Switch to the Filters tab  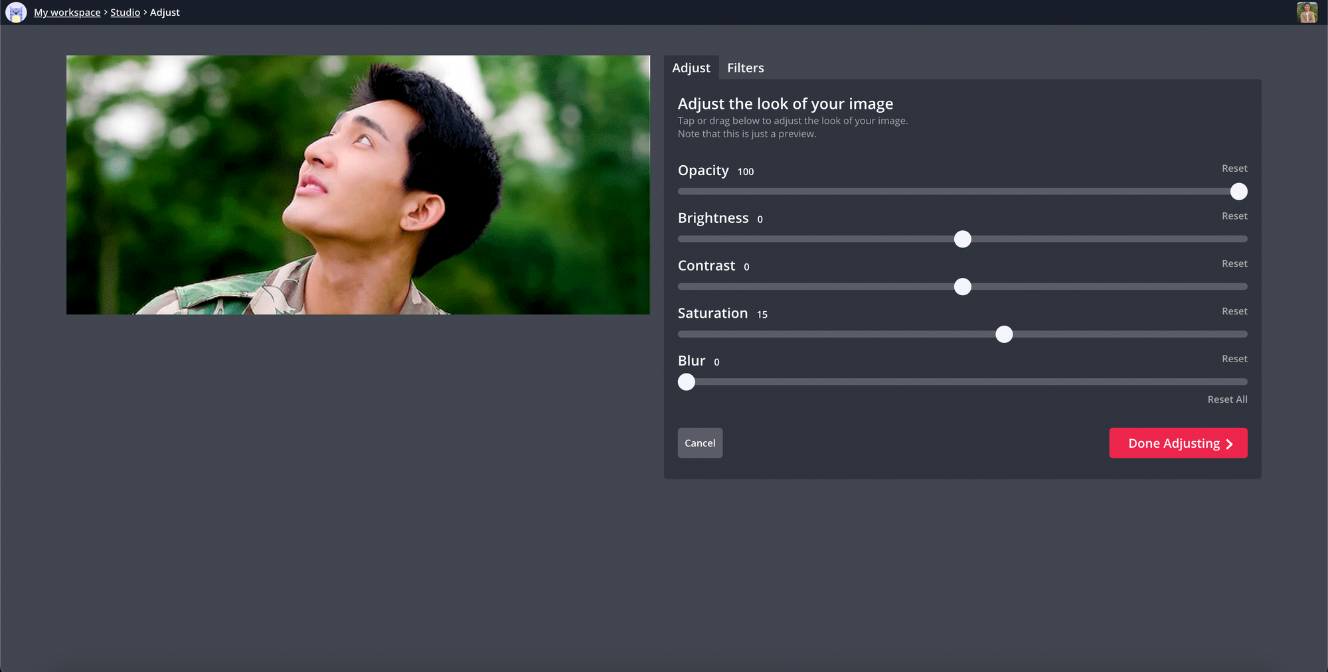745,68
